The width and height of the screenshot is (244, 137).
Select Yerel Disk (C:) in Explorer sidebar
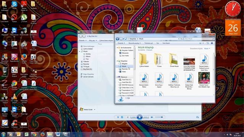tap(125, 80)
